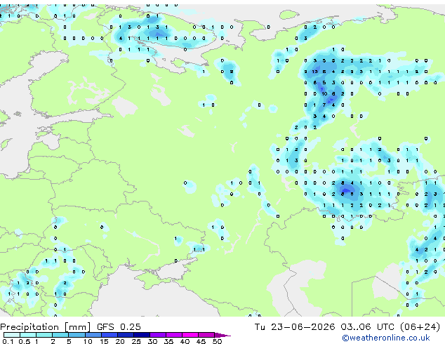Click the 0.5–1 mm legend swatch
The height and width of the screenshot is (344, 445).
[28, 335]
